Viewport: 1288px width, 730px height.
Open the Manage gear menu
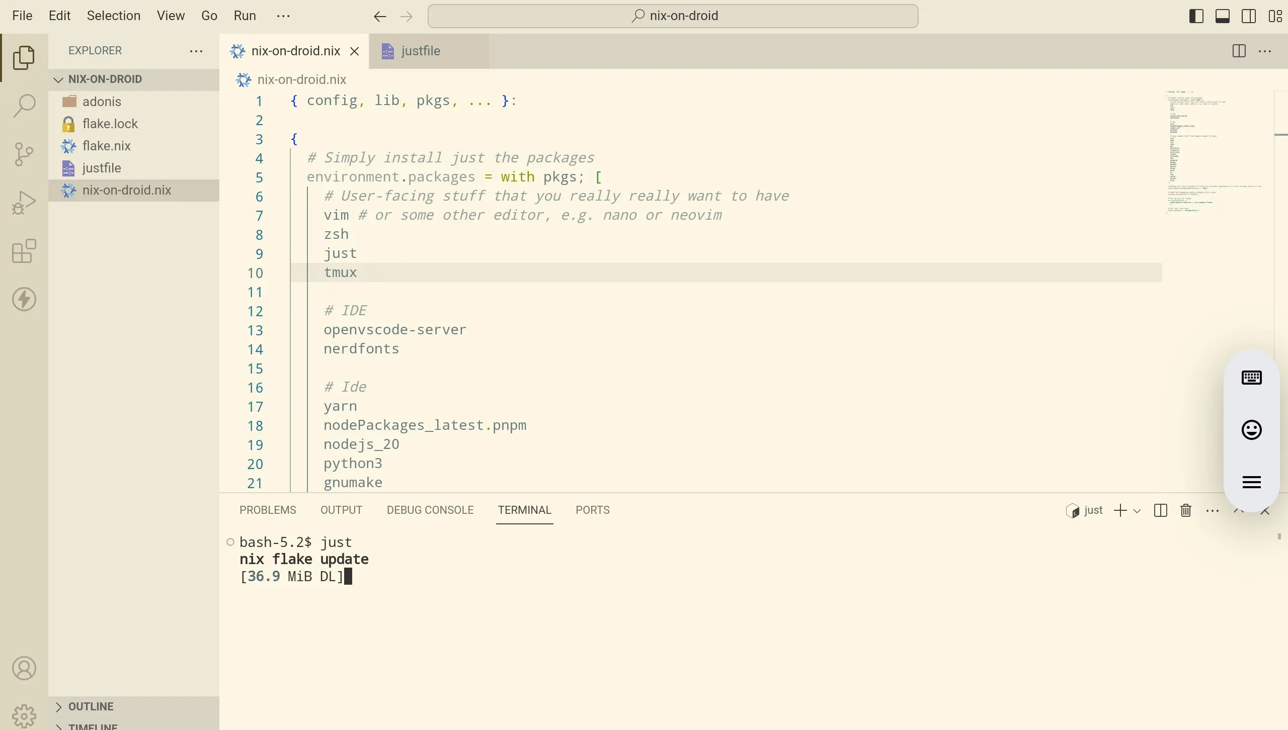[24, 716]
